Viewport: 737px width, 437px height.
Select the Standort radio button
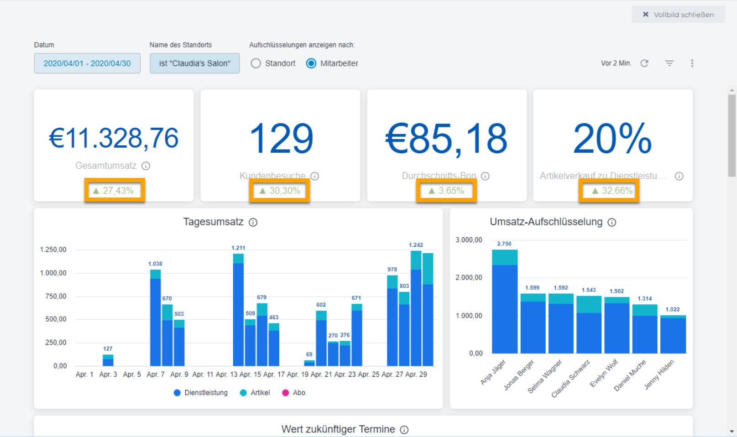click(256, 63)
